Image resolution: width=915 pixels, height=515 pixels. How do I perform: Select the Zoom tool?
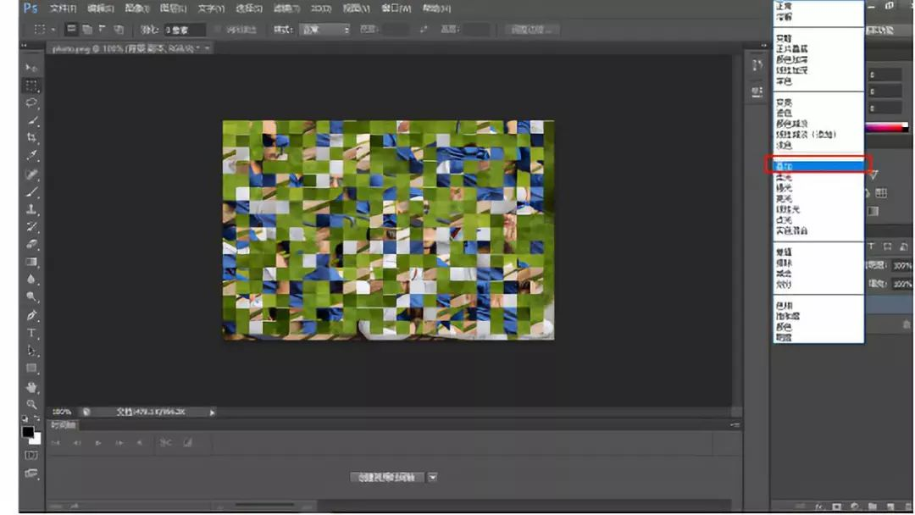point(31,404)
